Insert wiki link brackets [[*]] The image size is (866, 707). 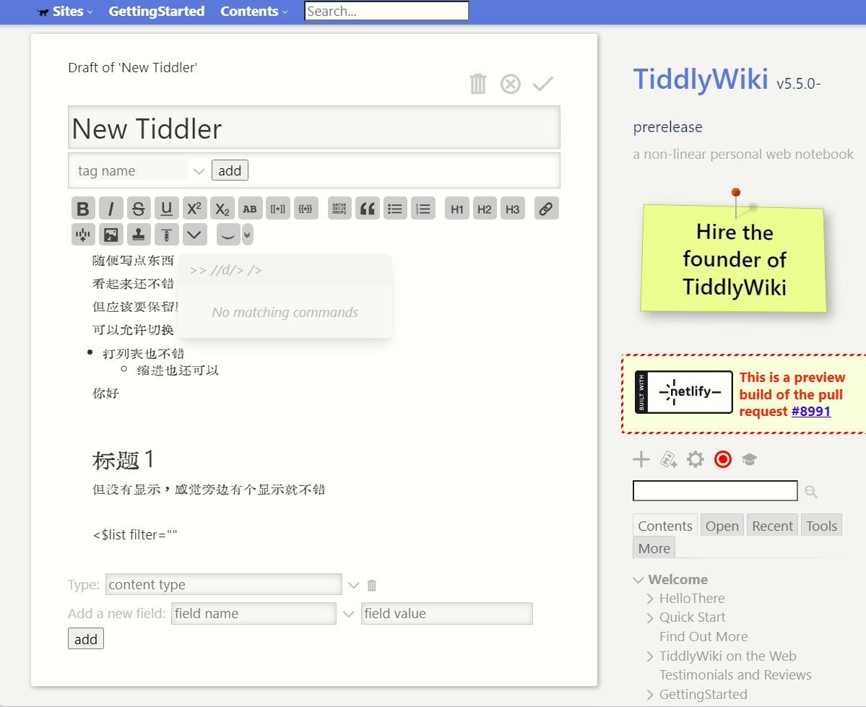coord(278,209)
